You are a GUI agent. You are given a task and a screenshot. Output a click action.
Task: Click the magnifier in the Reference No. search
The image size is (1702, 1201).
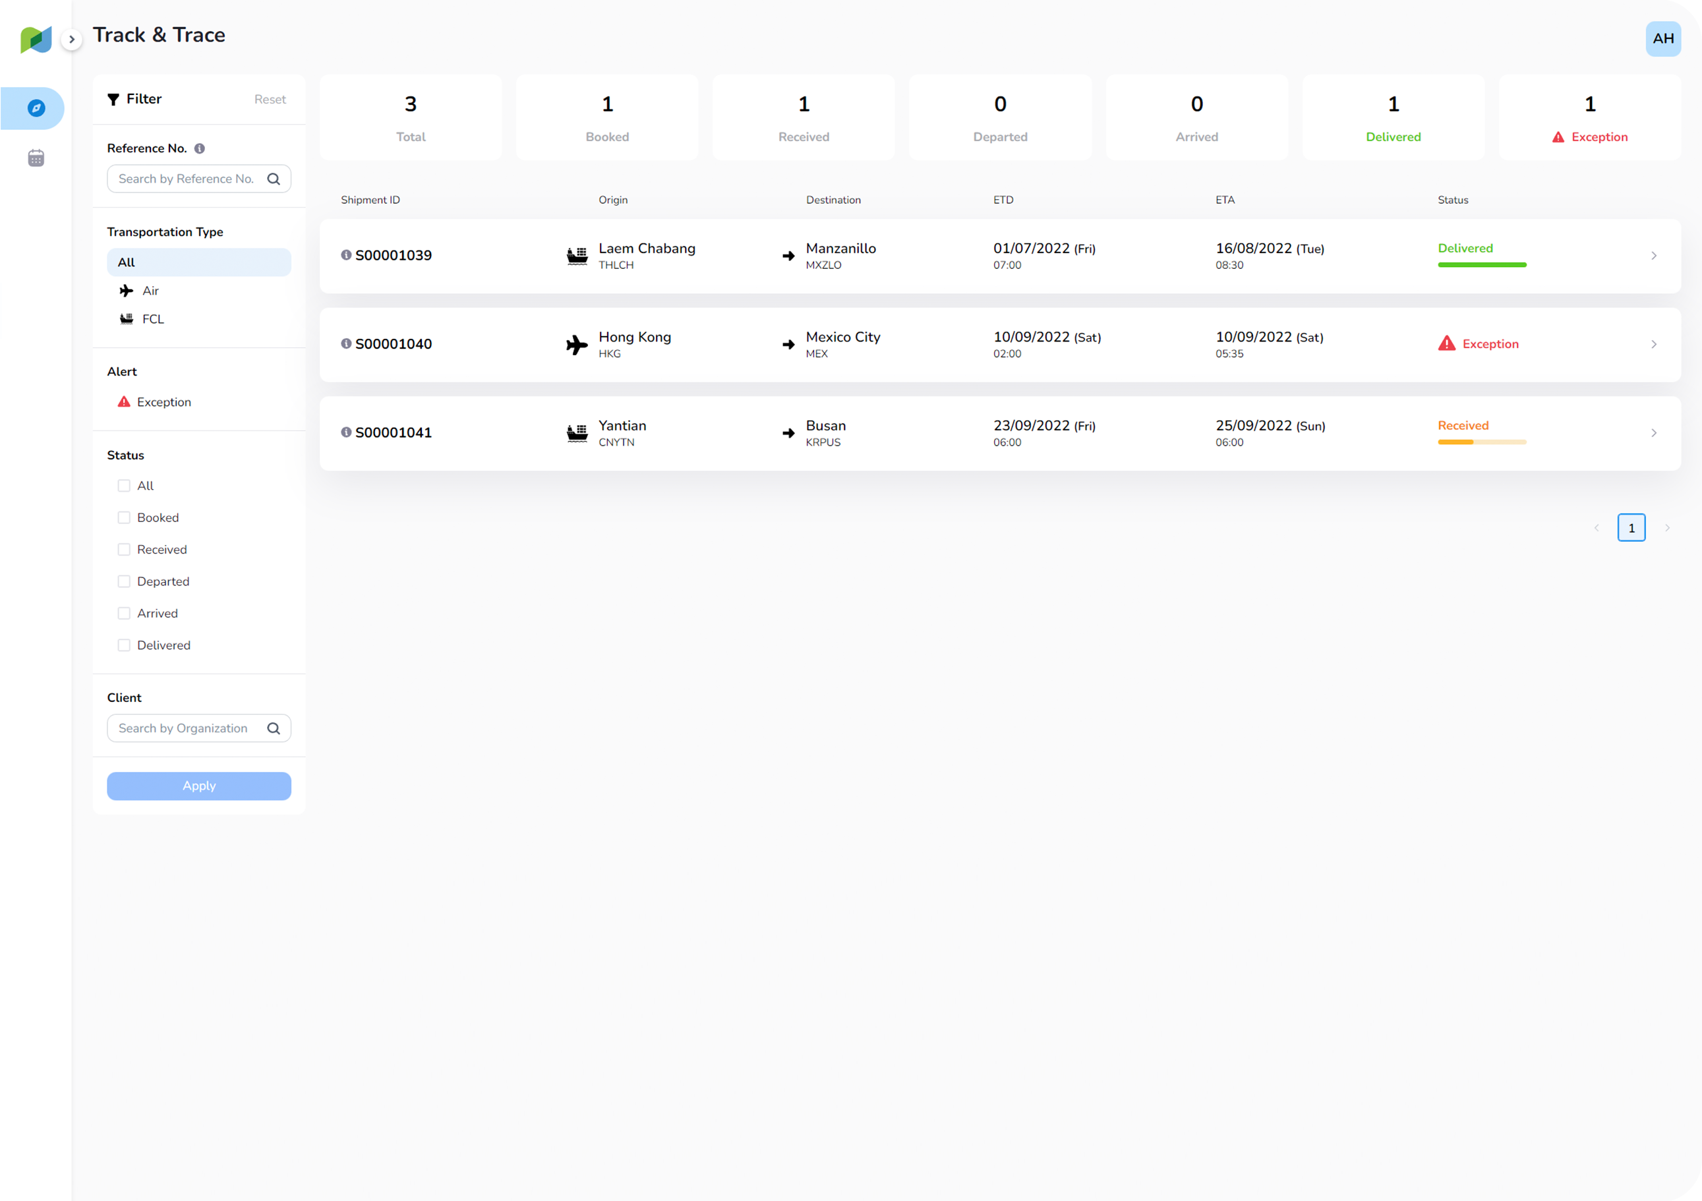(x=274, y=179)
